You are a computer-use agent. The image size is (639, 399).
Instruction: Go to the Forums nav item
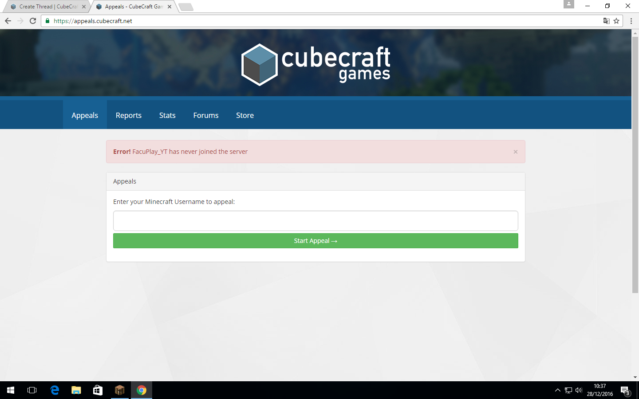[206, 115]
